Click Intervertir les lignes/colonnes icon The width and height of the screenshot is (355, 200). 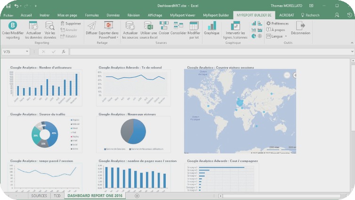235,25
